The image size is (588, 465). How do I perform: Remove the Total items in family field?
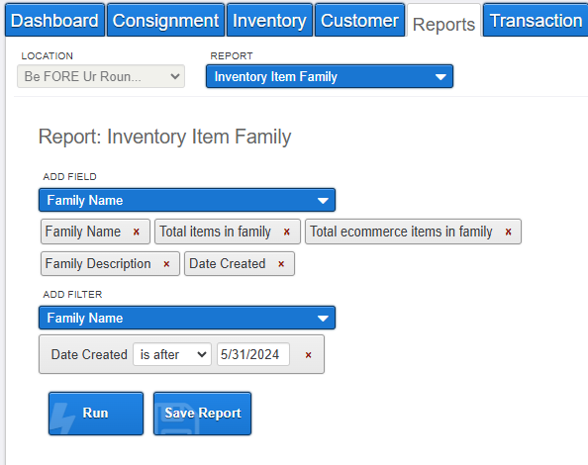point(287,232)
